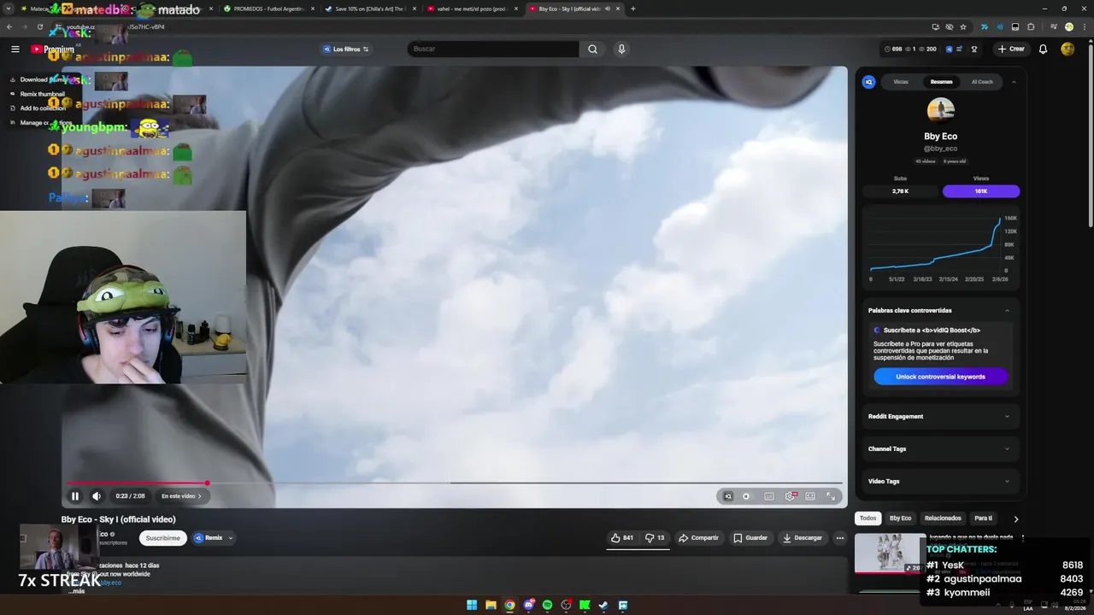
Task: Click the Descargar download button
Action: tap(803, 538)
